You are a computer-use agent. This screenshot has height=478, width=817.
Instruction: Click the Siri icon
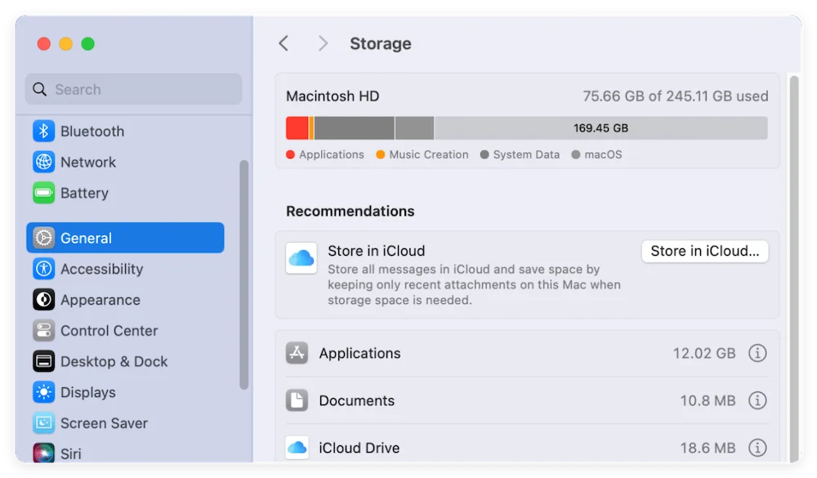44,453
